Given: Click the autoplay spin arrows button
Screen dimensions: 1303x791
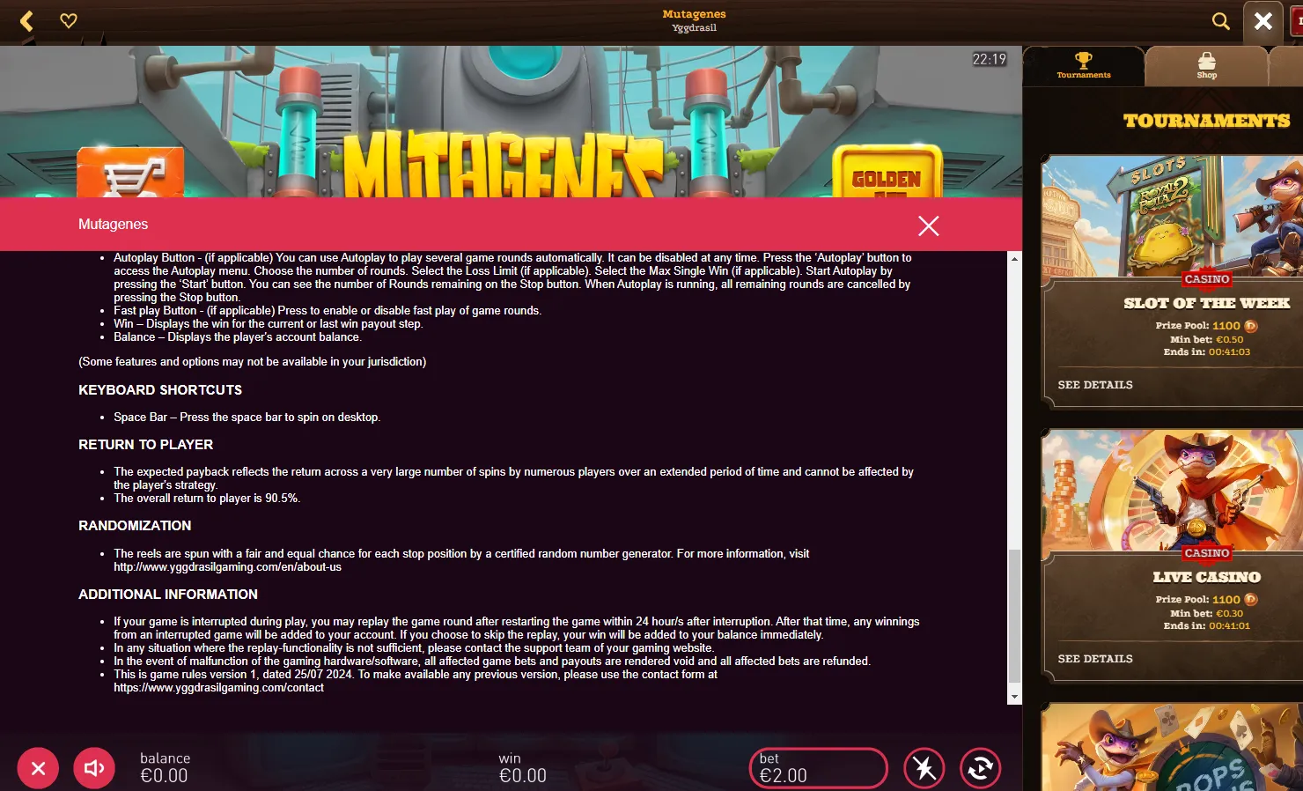Looking at the screenshot, I should [980, 768].
